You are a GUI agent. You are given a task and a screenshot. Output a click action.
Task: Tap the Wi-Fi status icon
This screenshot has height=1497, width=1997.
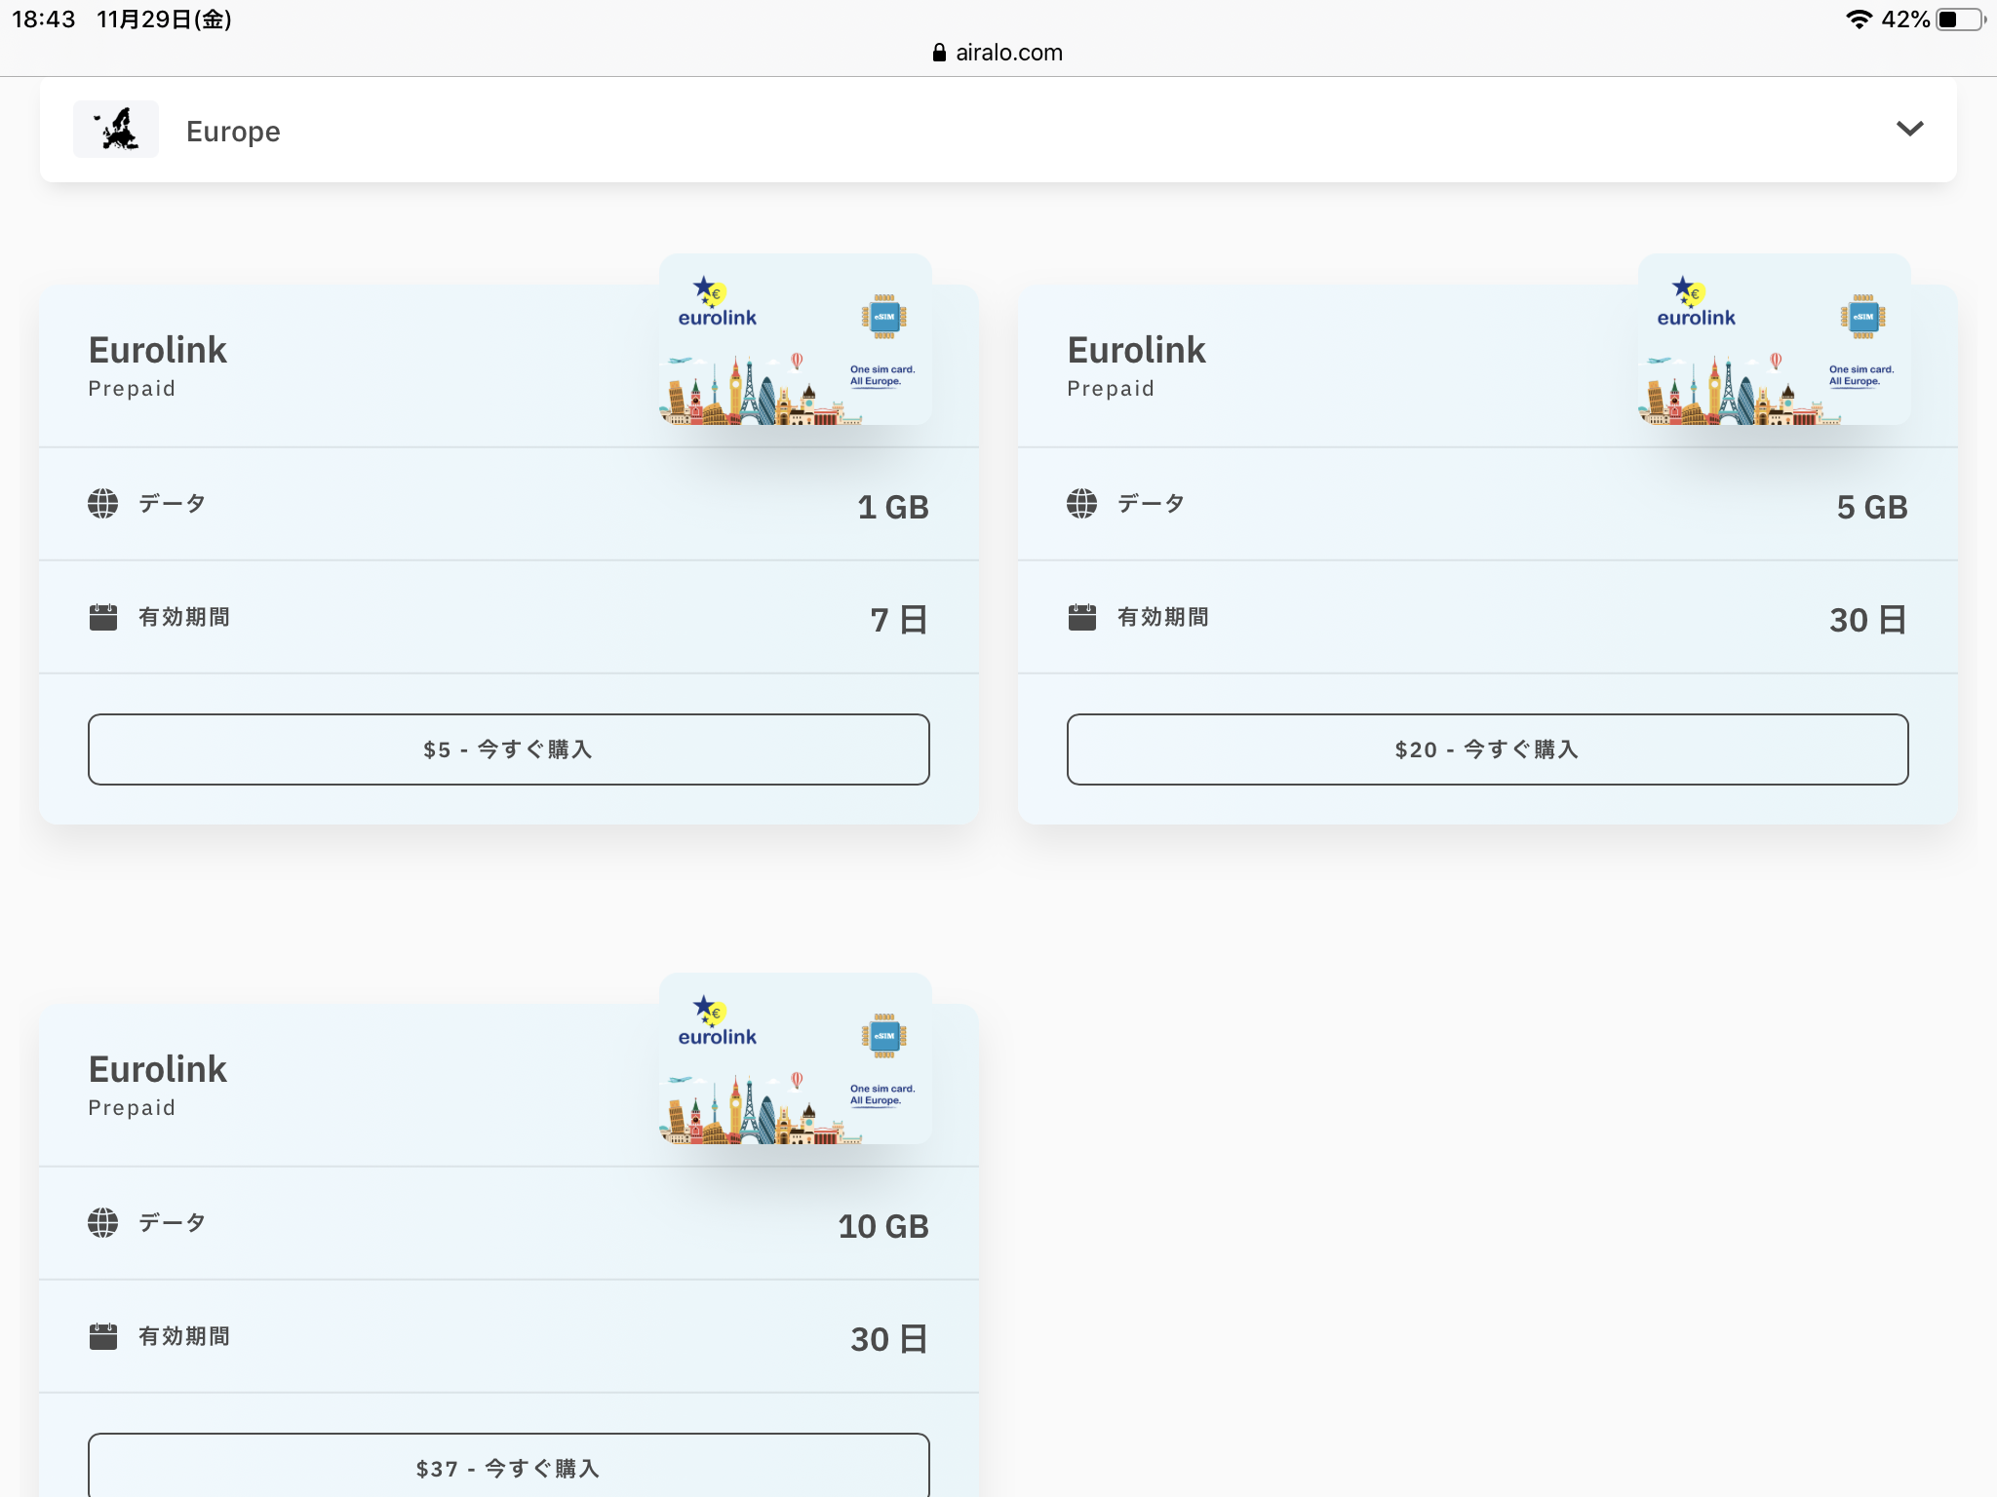[x=1859, y=19]
